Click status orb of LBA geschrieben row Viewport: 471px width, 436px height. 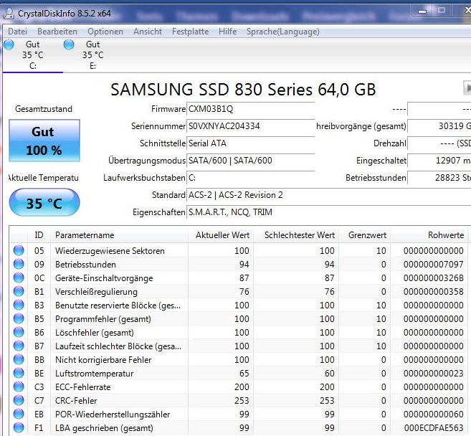pyautogui.click(x=19, y=428)
